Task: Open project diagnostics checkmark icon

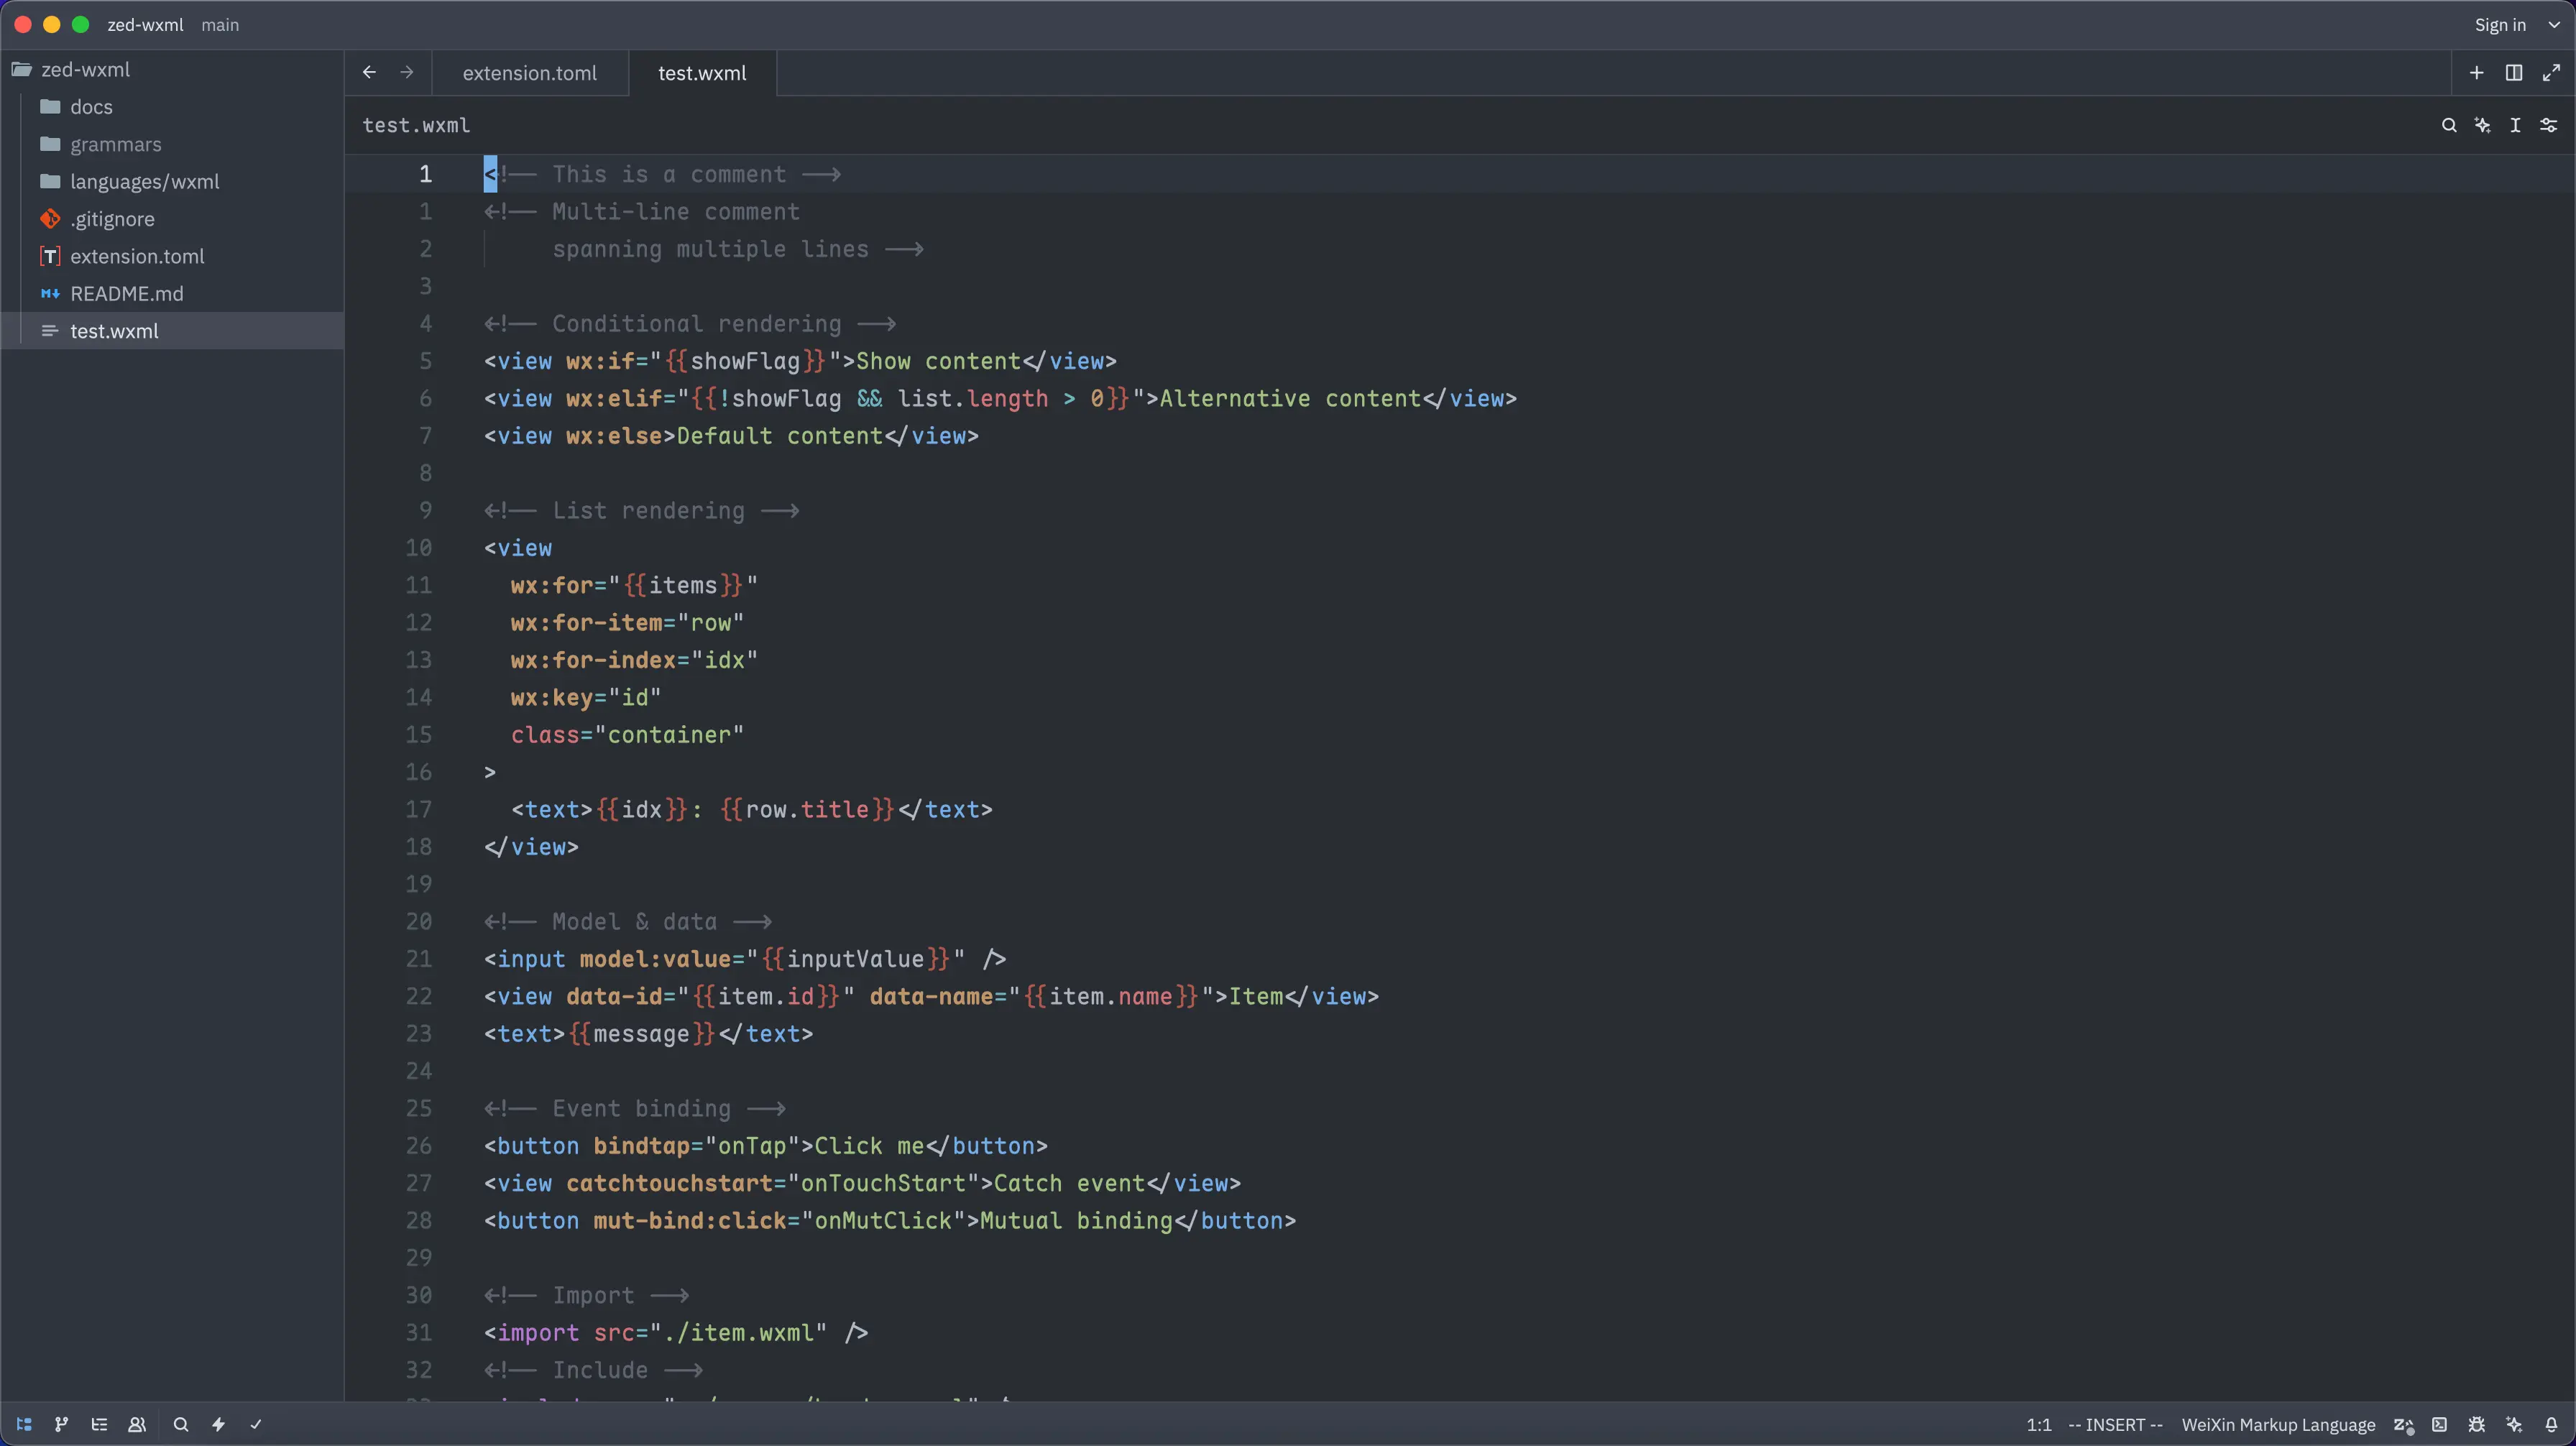Action: [256, 1424]
